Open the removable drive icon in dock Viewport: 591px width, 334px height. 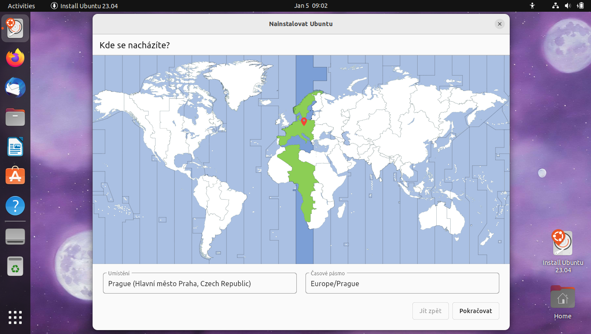click(x=15, y=237)
